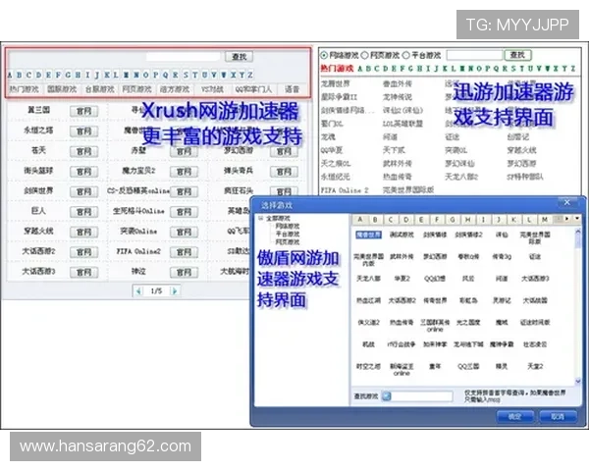Screen dimensions: 589x471
Task: Switch to letter A tab in 选择游戏 dialog
Action: click(360, 220)
